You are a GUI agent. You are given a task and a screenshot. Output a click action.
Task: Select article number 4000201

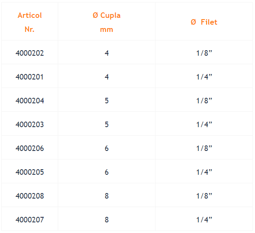coord(30,77)
